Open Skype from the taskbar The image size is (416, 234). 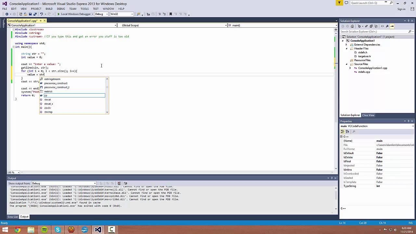tap(58, 230)
